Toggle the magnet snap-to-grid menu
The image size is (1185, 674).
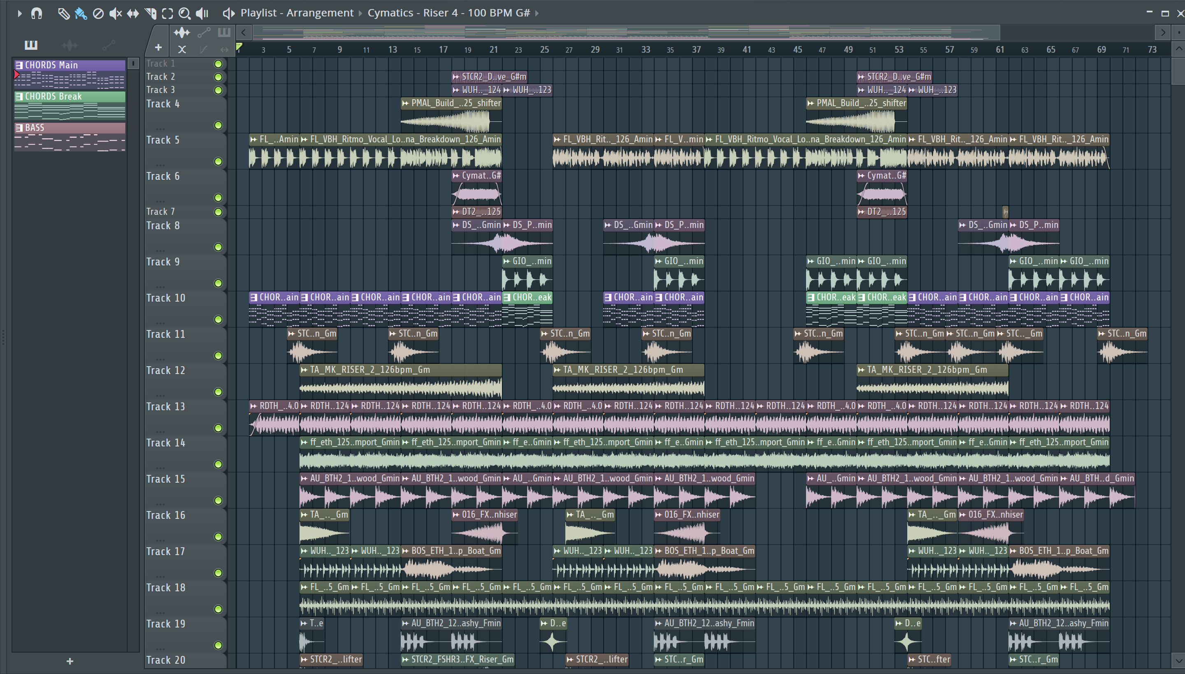tap(37, 14)
